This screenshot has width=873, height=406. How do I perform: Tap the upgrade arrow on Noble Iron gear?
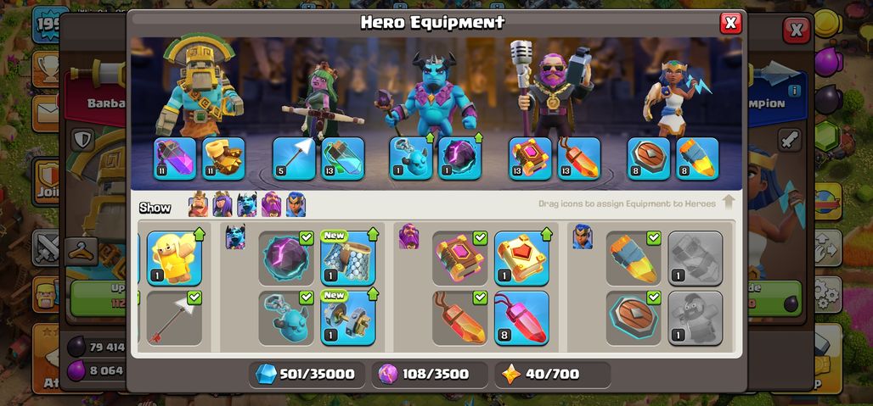tap(373, 294)
